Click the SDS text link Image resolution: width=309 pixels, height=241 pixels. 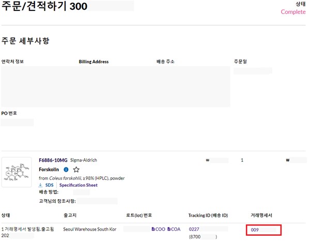(x=49, y=185)
